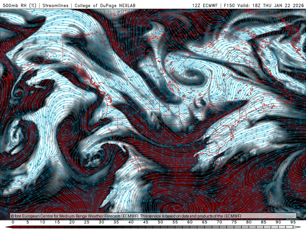Click the colorbar label "90"
Image resolution: width=306 pixels, height=229 pixels.
[x=278, y=222]
